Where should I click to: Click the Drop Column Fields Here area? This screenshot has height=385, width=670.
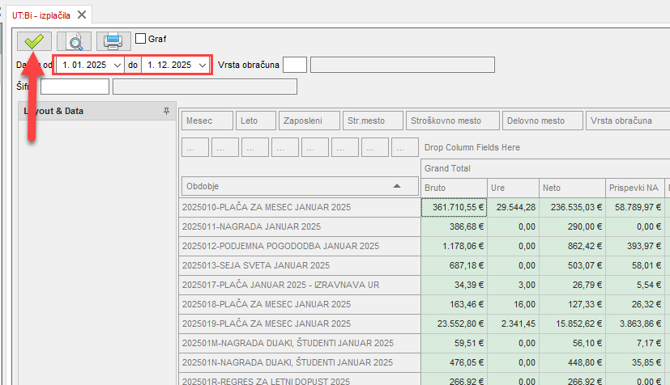pyautogui.click(x=472, y=147)
